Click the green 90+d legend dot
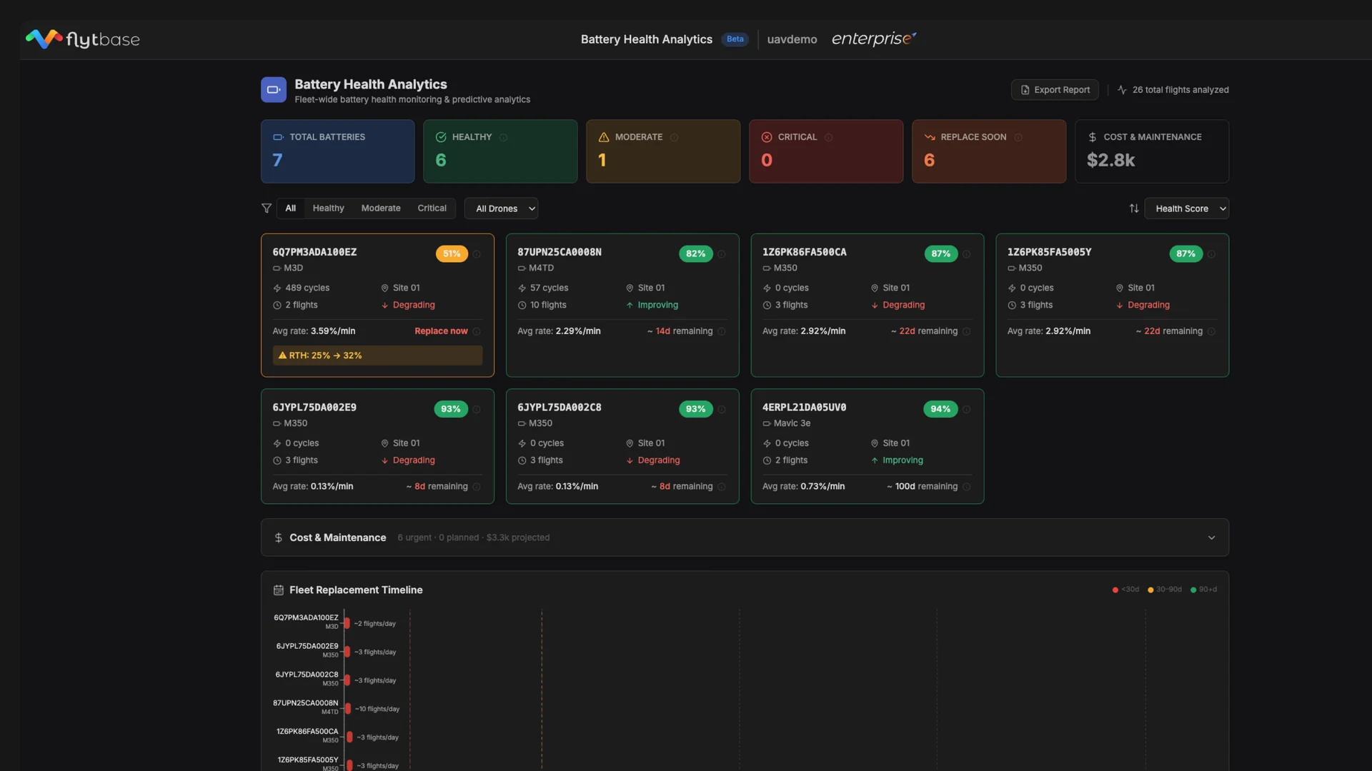 1193,590
